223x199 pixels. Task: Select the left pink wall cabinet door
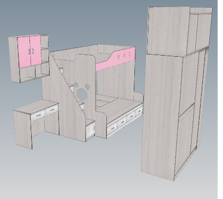[x=24, y=52]
